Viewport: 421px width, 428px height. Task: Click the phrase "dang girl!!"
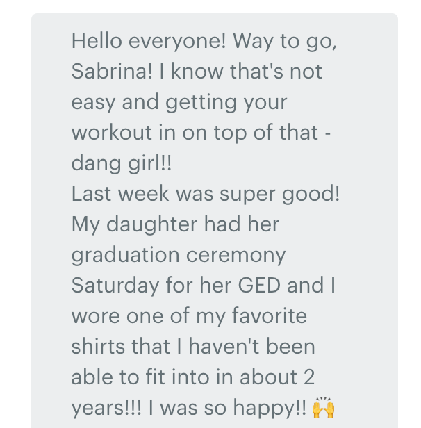pos(122,163)
